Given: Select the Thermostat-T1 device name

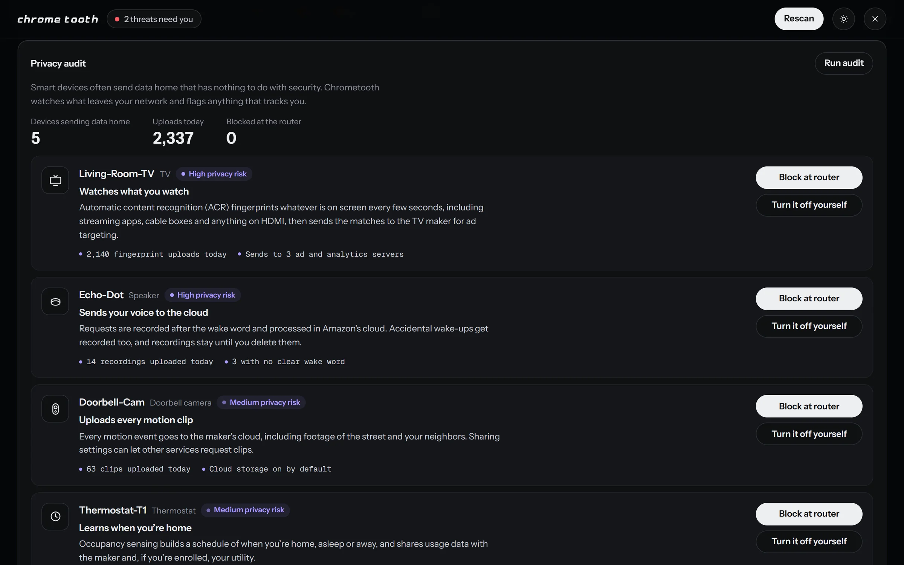Looking at the screenshot, I should click(113, 510).
